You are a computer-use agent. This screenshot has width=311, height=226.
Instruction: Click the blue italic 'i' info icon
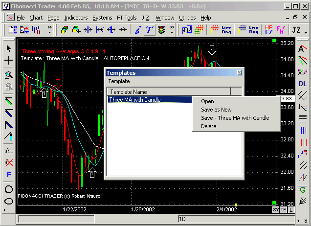tap(138, 30)
